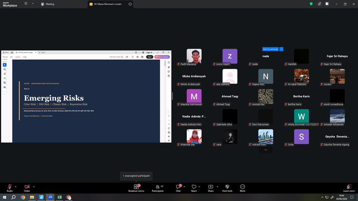Select Siska participant tile
This screenshot has width=358, height=201.
tap(302, 136)
